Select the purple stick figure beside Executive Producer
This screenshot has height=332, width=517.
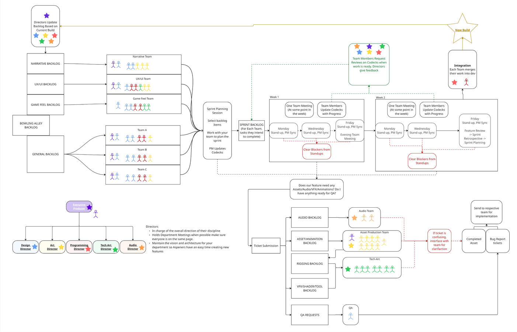(x=96, y=213)
